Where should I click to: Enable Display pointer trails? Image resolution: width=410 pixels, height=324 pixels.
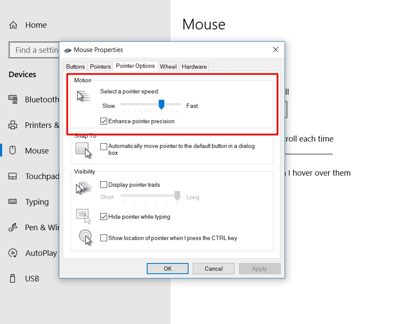point(104,185)
